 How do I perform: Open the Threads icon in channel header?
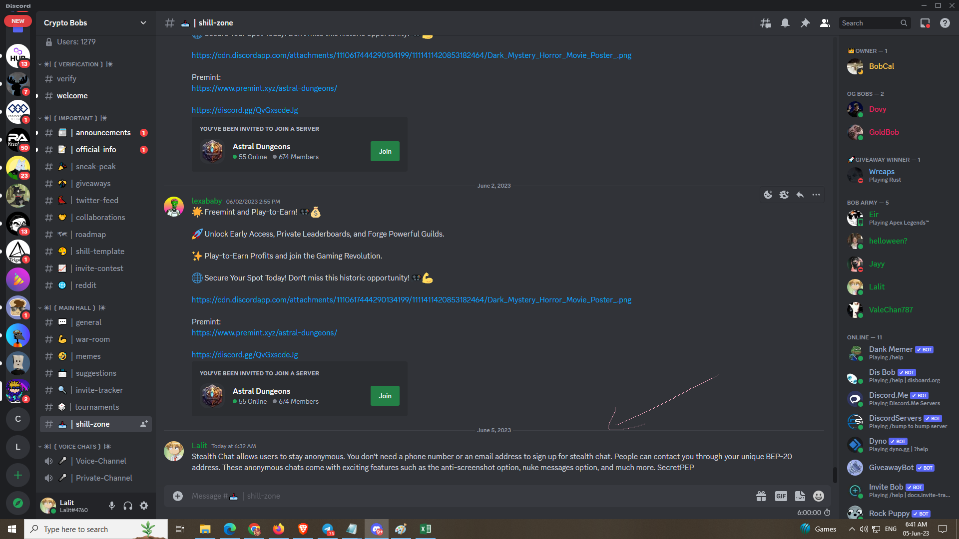[765, 23]
